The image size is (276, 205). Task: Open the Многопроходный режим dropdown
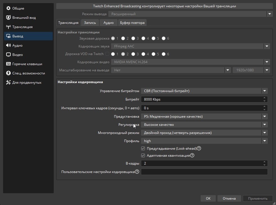click(x=204, y=133)
